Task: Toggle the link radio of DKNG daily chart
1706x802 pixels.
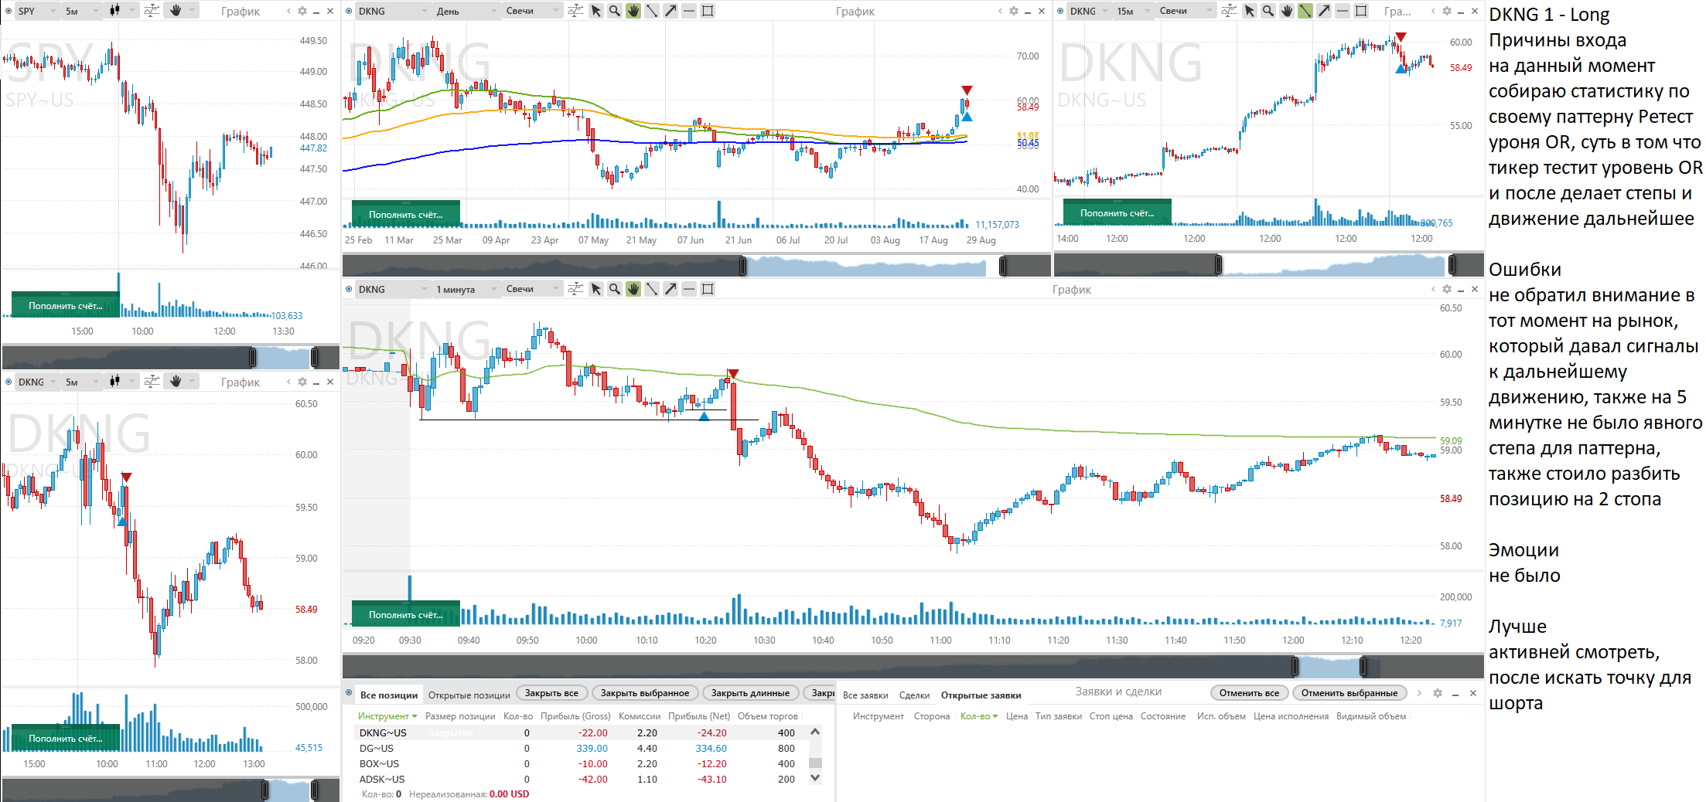Action: click(349, 11)
